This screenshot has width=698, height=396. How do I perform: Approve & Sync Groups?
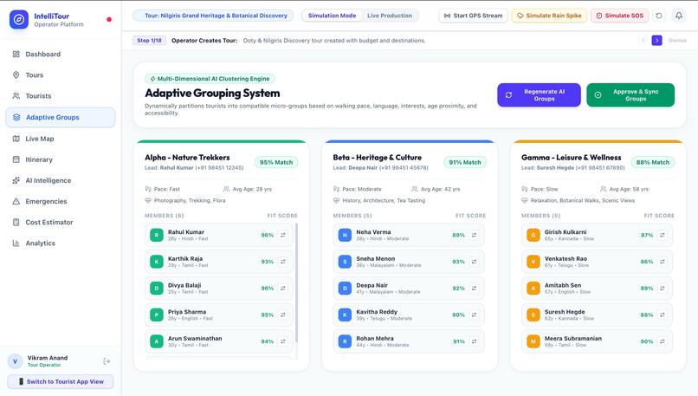[630, 94]
